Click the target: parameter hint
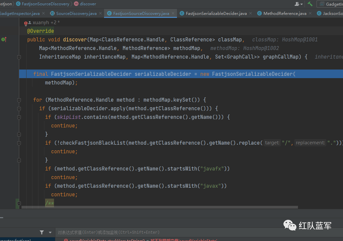 point(272,143)
